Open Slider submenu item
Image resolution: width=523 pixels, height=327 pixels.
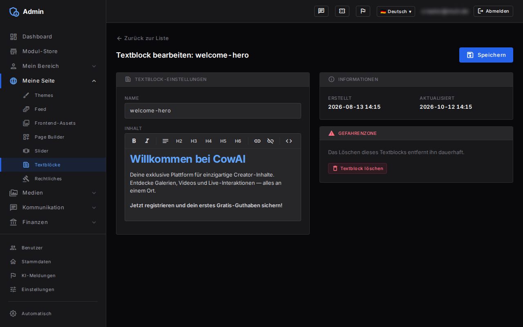click(53, 151)
